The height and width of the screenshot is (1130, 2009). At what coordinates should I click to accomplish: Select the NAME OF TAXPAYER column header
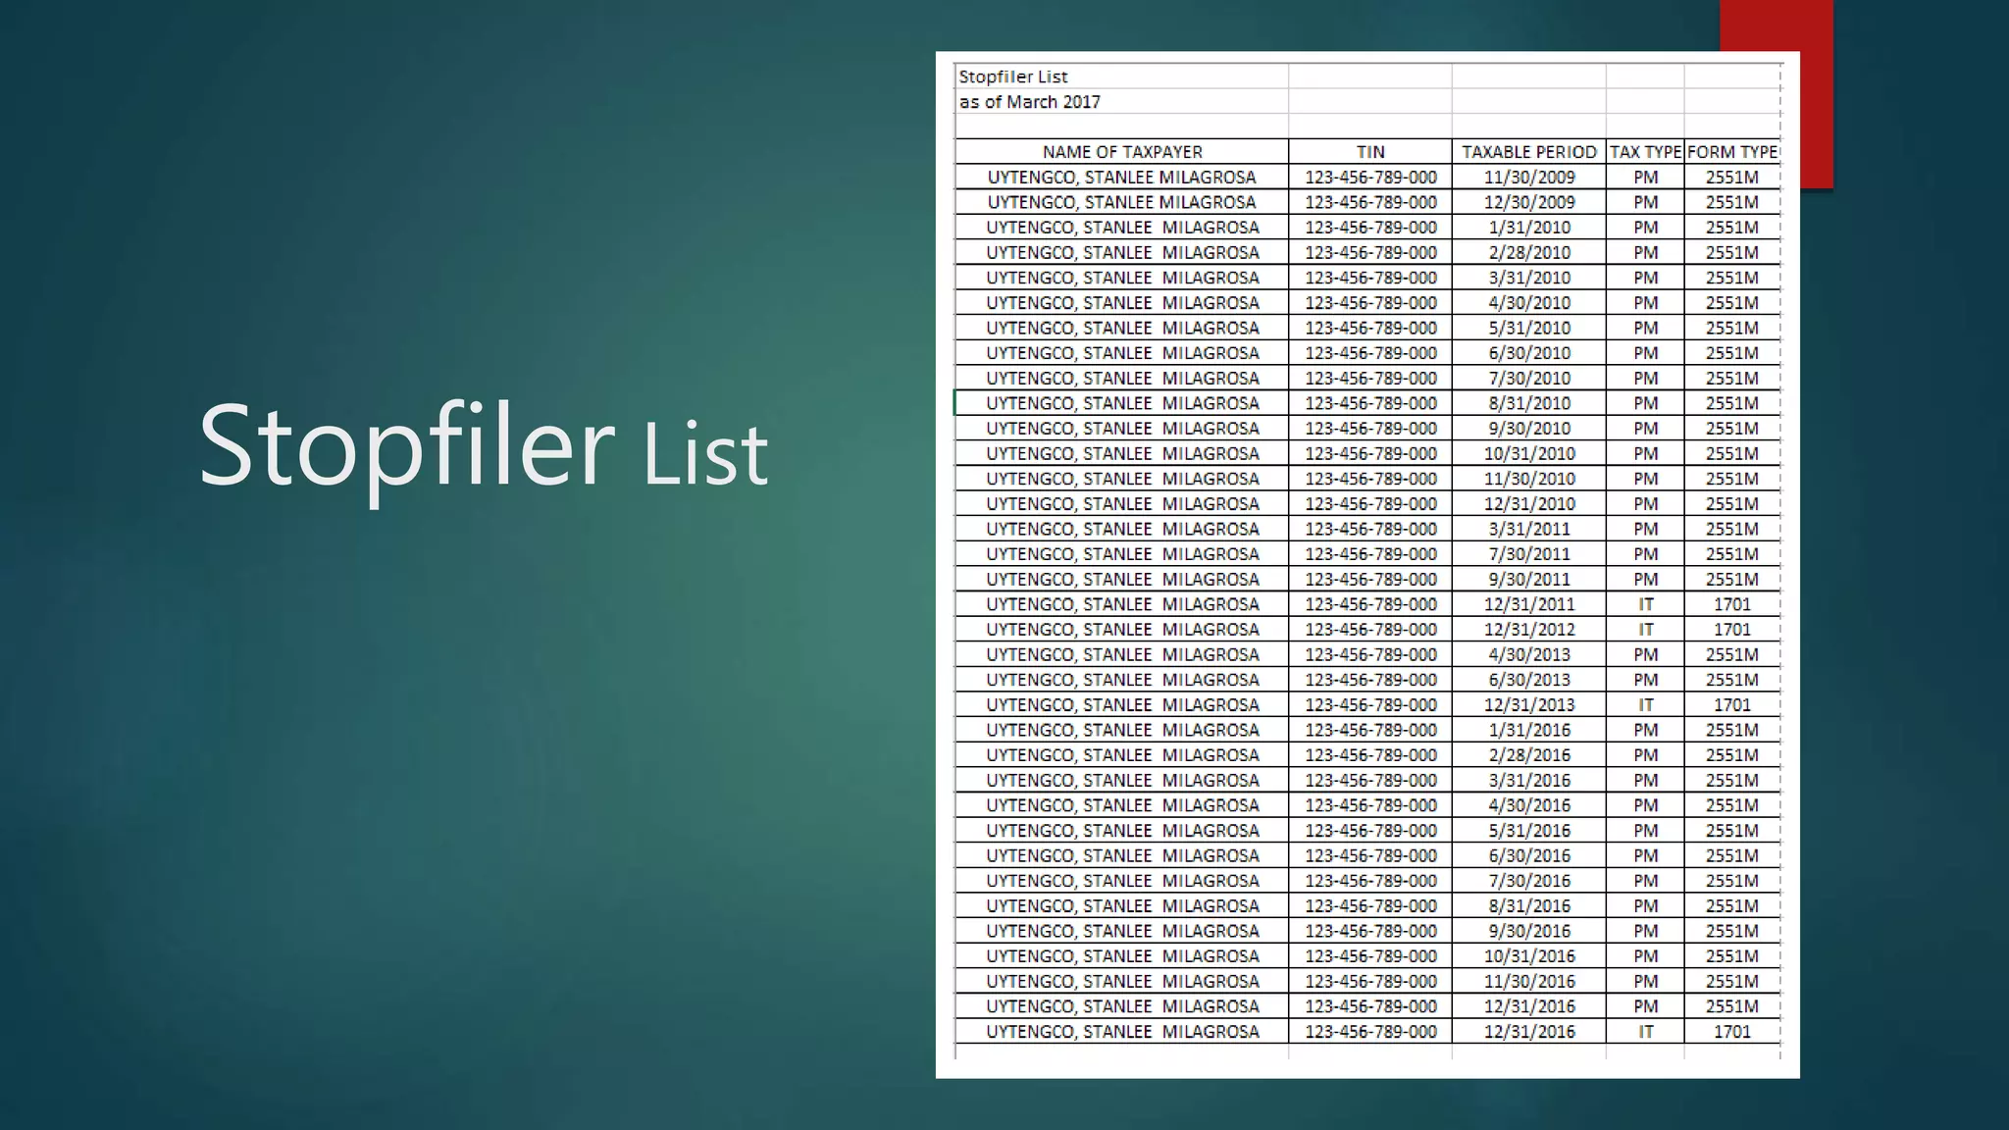(x=1121, y=152)
